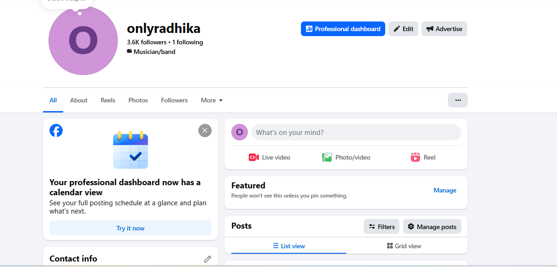Click the Musician/band category text

pyautogui.click(x=154, y=52)
